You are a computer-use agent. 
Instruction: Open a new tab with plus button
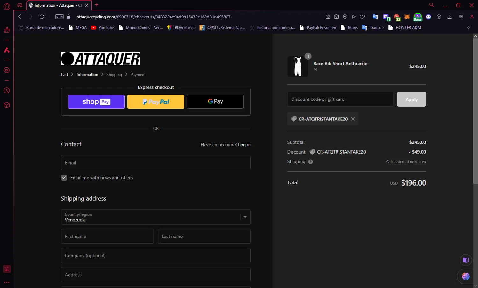(97, 5)
